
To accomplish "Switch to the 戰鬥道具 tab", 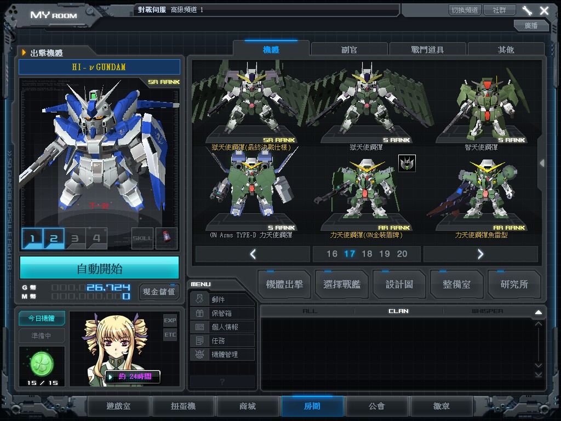I will coord(427,49).
